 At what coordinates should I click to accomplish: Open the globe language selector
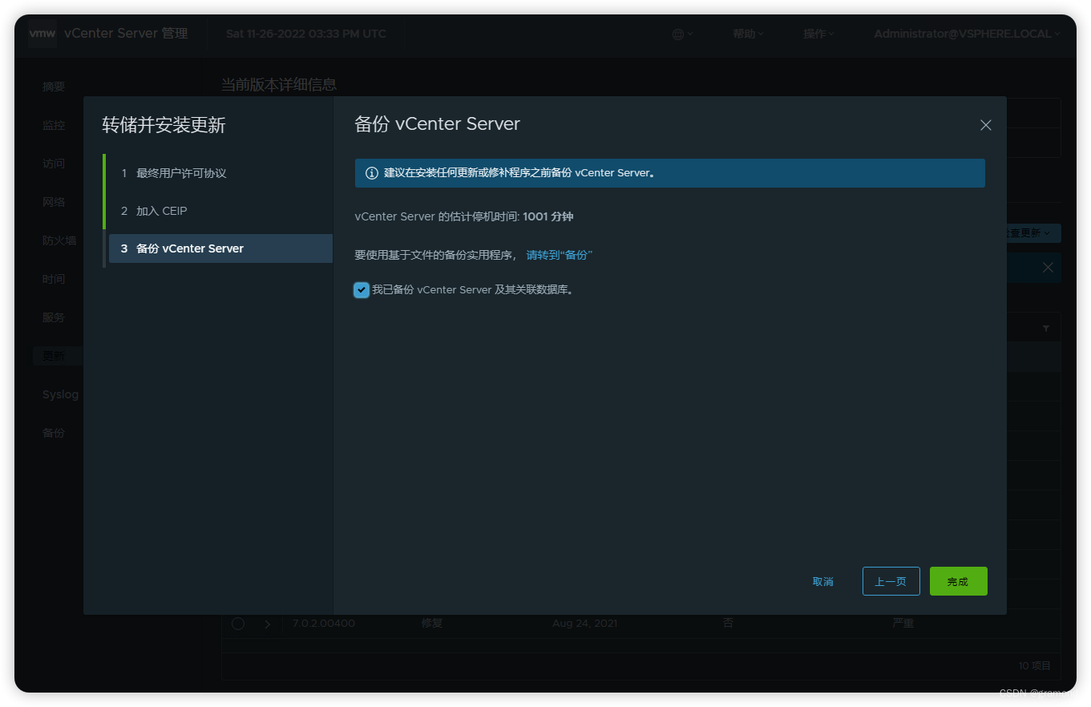pos(682,34)
